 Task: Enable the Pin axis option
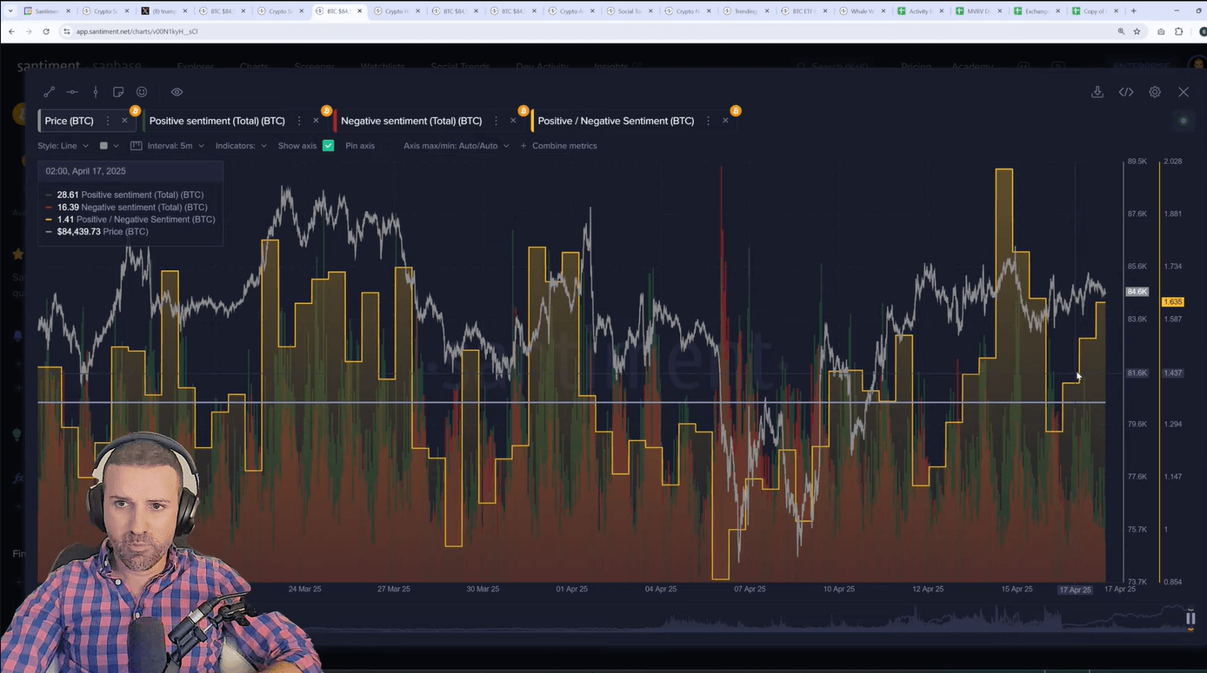(359, 146)
